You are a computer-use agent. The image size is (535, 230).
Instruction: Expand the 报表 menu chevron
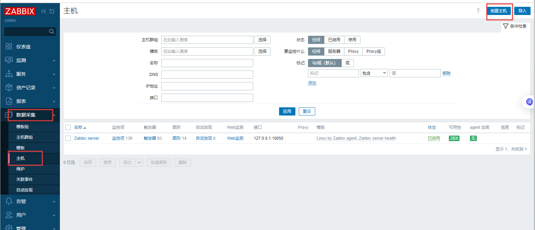pos(54,102)
